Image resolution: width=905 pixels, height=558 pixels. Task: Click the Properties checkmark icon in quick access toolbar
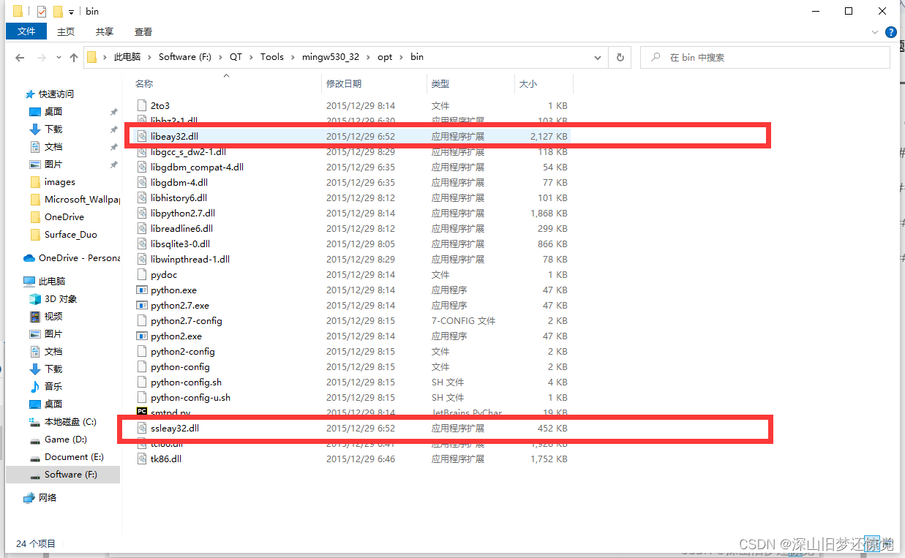(41, 11)
